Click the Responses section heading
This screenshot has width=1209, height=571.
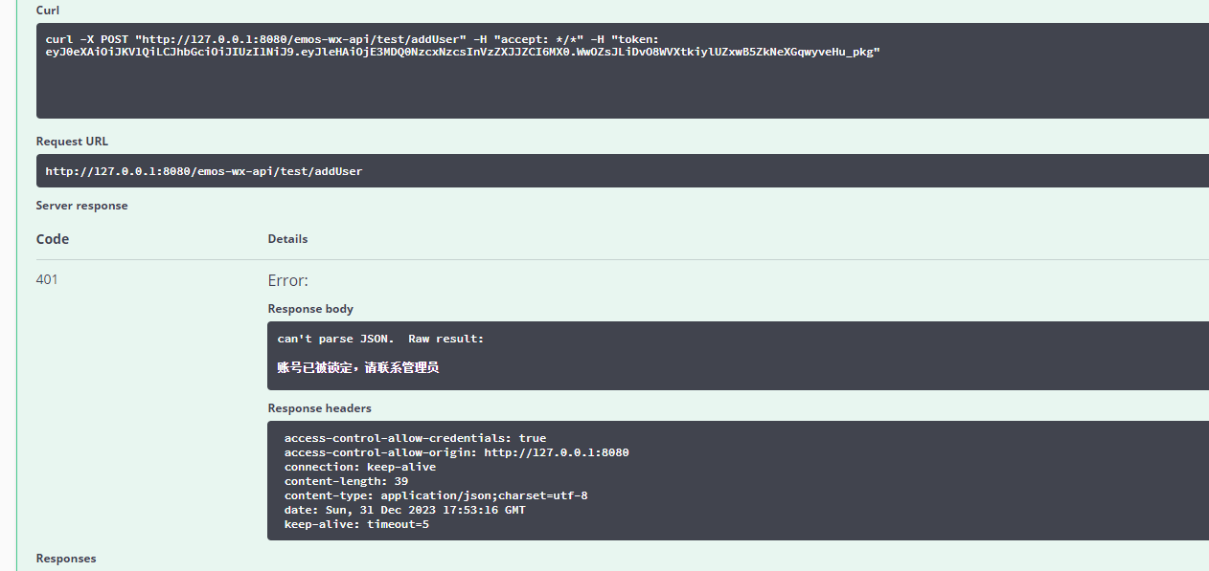coord(66,559)
